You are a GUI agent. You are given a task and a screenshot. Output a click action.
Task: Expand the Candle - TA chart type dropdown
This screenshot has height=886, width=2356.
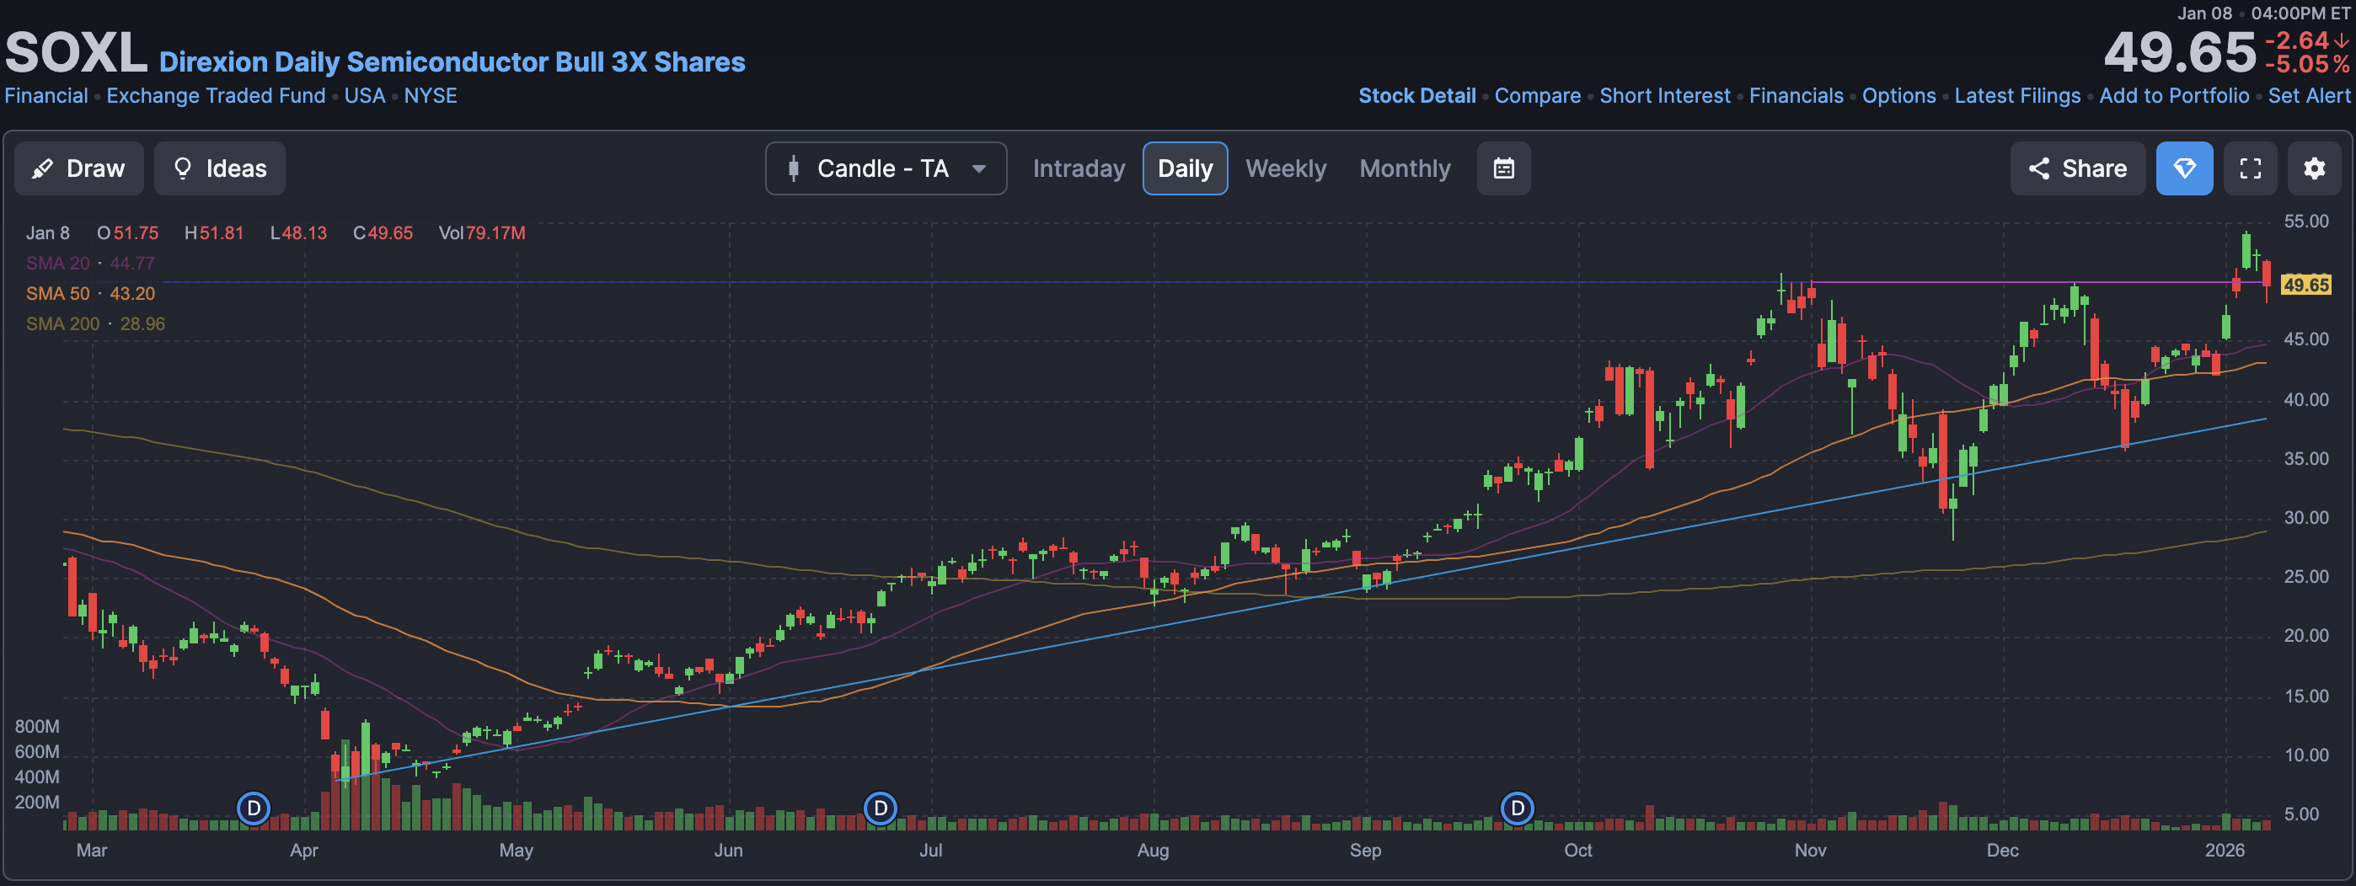[x=886, y=168]
